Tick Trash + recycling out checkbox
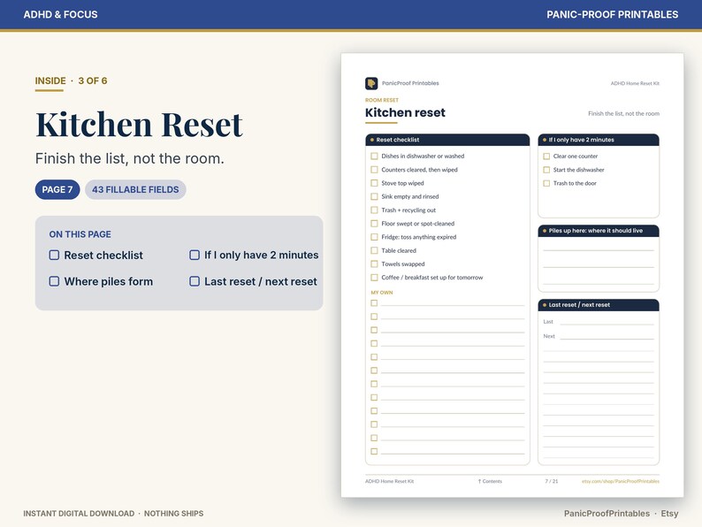This screenshot has height=527, width=702. (374, 210)
